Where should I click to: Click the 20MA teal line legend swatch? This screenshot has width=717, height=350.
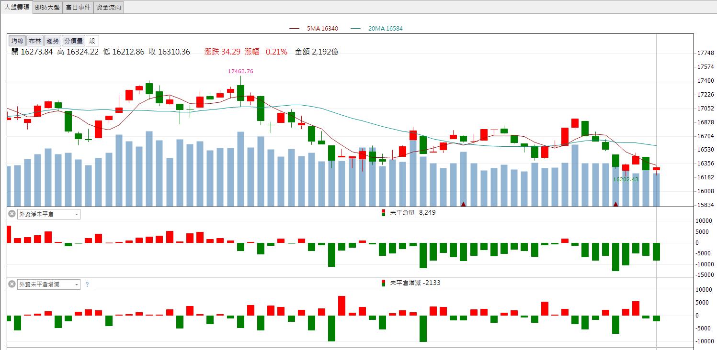[x=356, y=29]
